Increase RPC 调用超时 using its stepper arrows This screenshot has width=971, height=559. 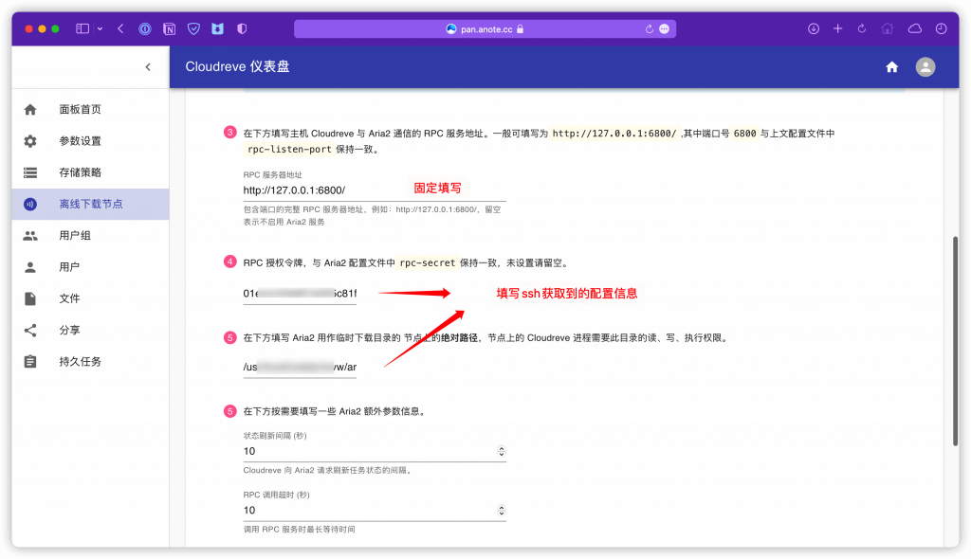[500, 510]
